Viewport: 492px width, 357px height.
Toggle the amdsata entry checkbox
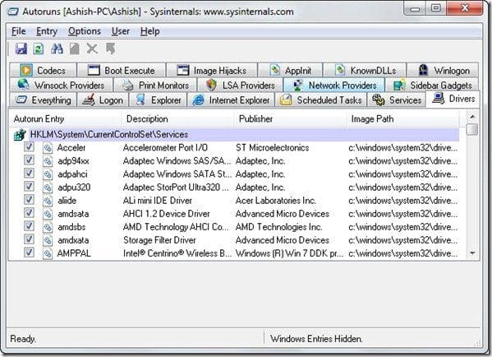click(29, 213)
